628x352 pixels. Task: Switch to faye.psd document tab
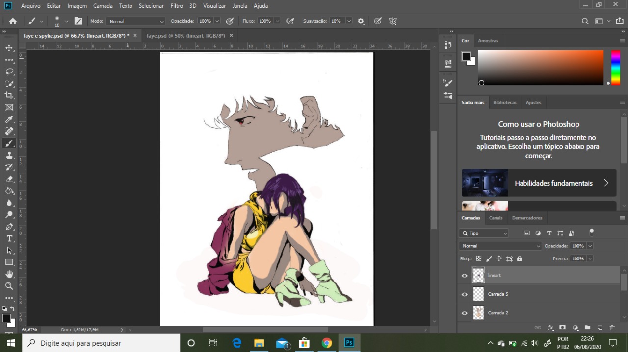(185, 36)
